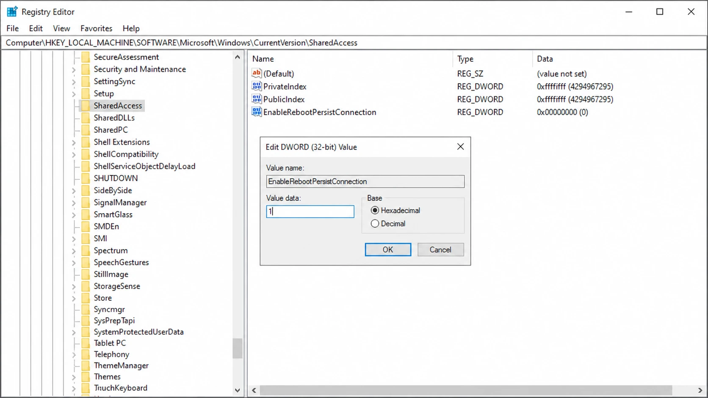Viewport: 708px width, 398px height.
Task: Click the tree scrollbar down arrow
Action: coord(238,390)
